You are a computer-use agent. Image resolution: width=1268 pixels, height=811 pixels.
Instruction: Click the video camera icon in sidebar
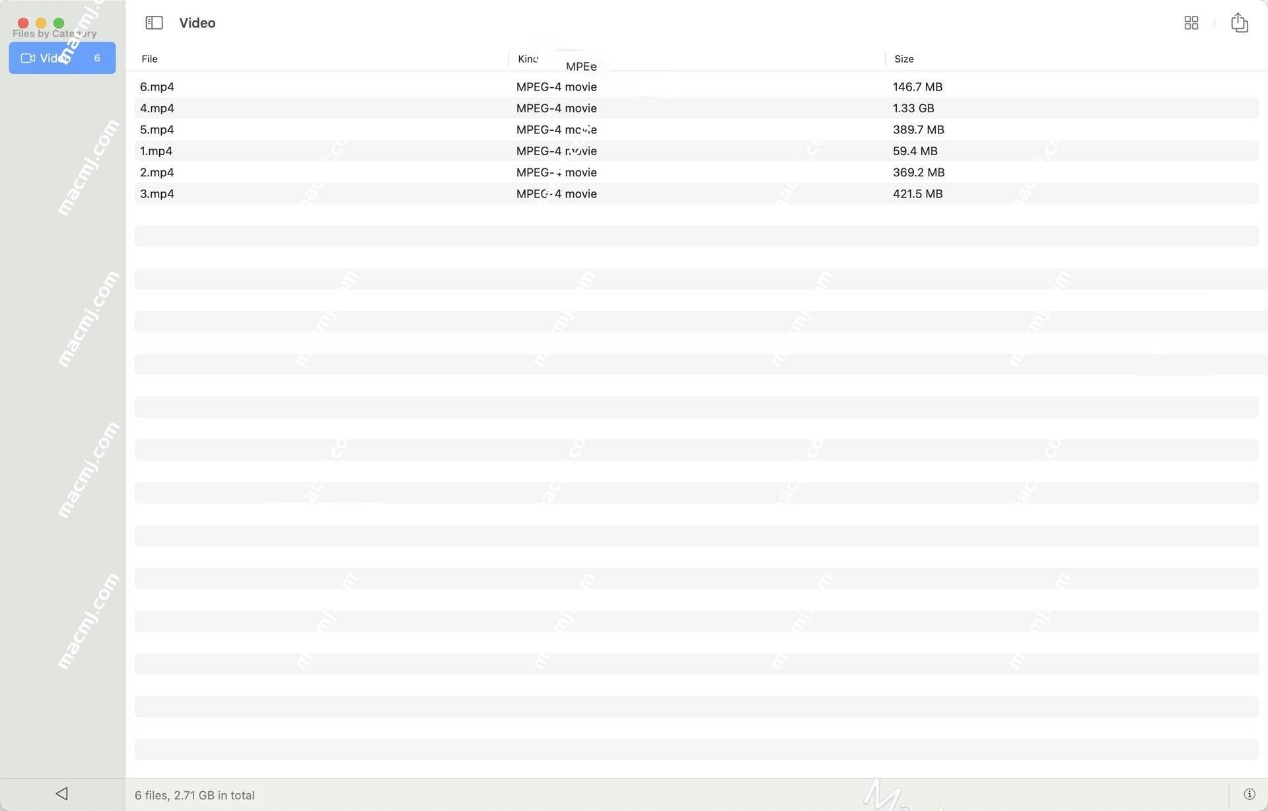pyautogui.click(x=28, y=58)
